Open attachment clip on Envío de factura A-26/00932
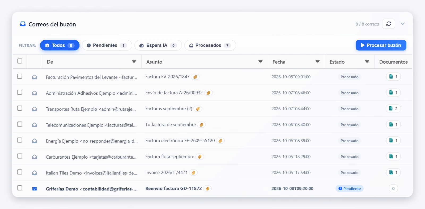Screen dimensions: 425x209 (209, 93)
